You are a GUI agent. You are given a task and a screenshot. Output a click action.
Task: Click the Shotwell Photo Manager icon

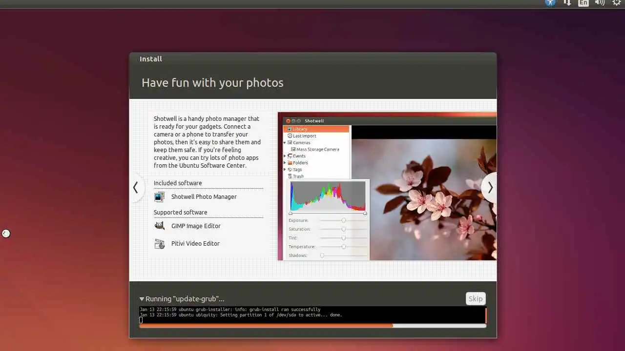[x=159, y=197]
